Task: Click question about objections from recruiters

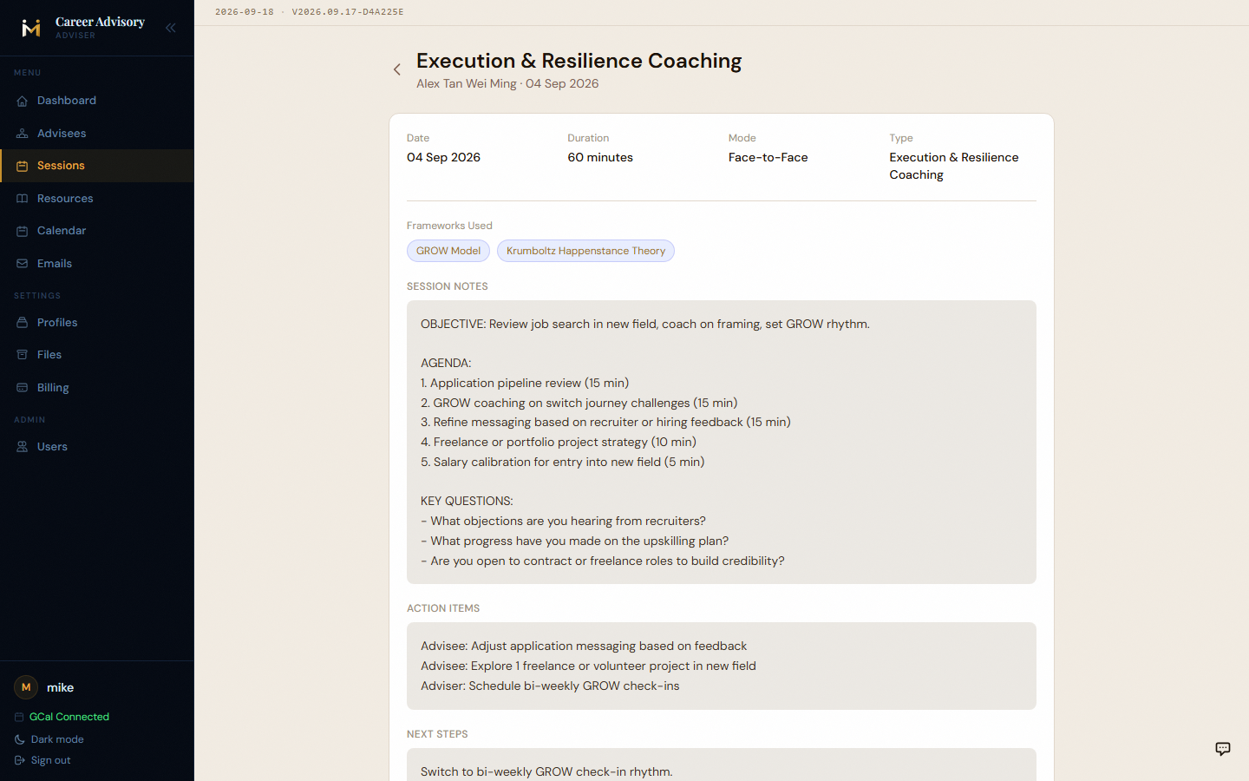Action: point(563,522)
